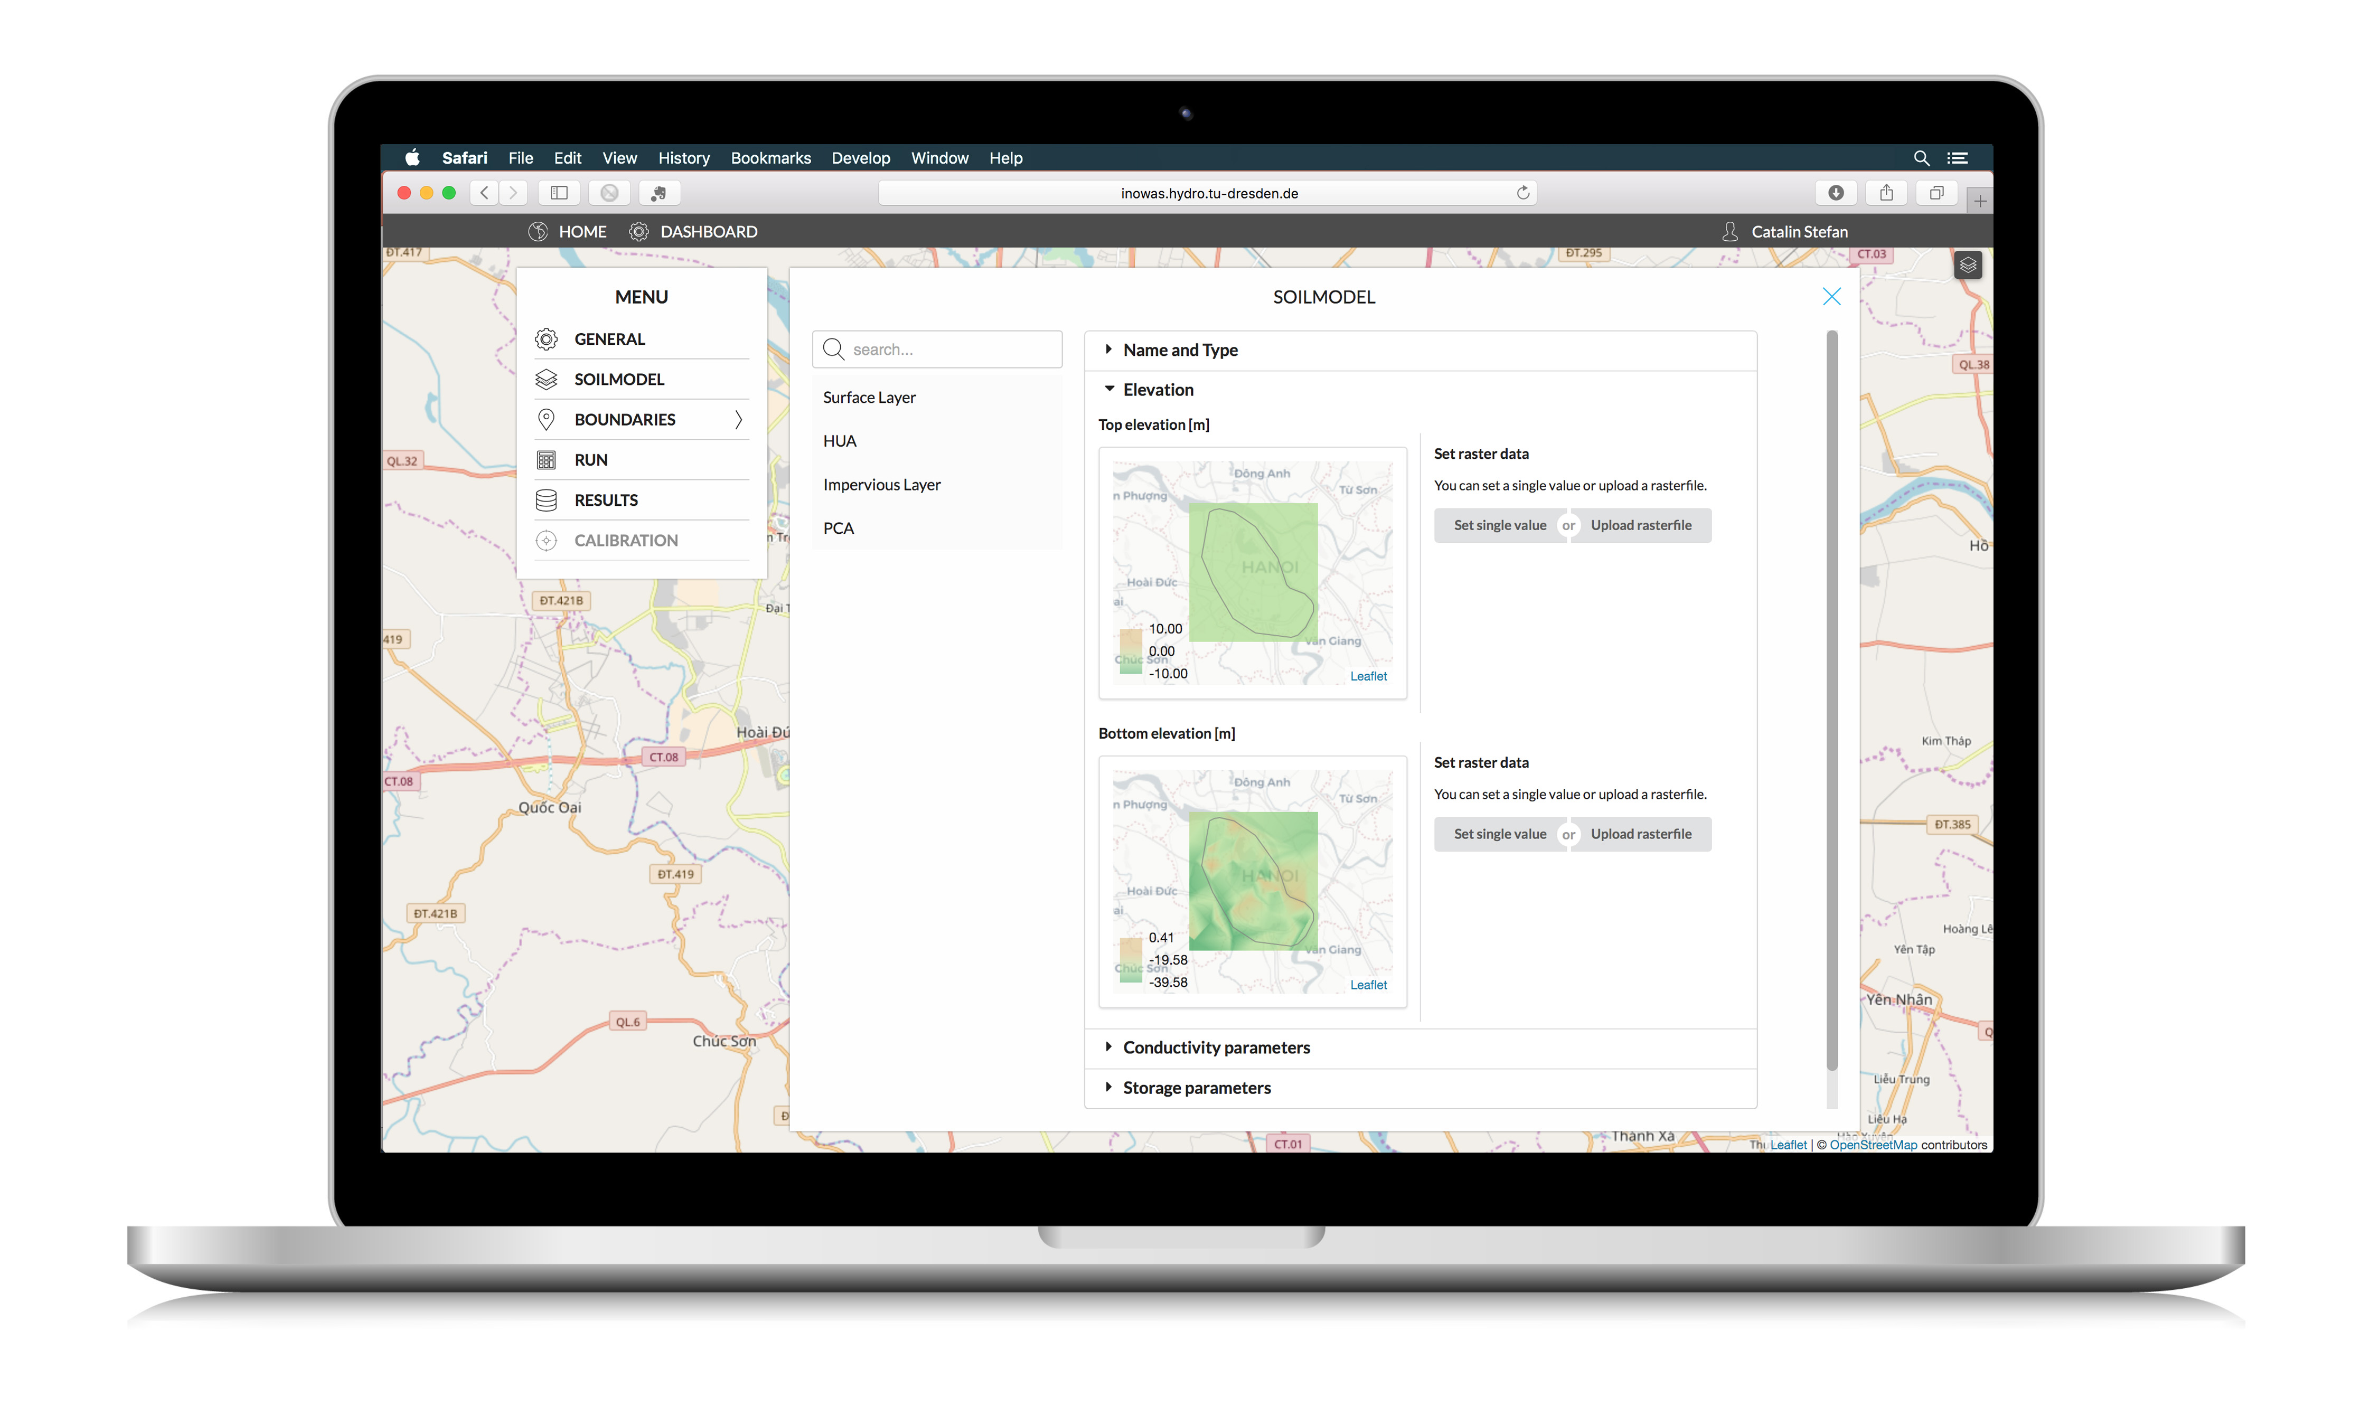Reload the page with the refresh icon
Screen dimensions: 2379x1406
coord(1522,193)
